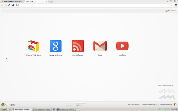Click the Google Reader label text

(x=78, y=55)
